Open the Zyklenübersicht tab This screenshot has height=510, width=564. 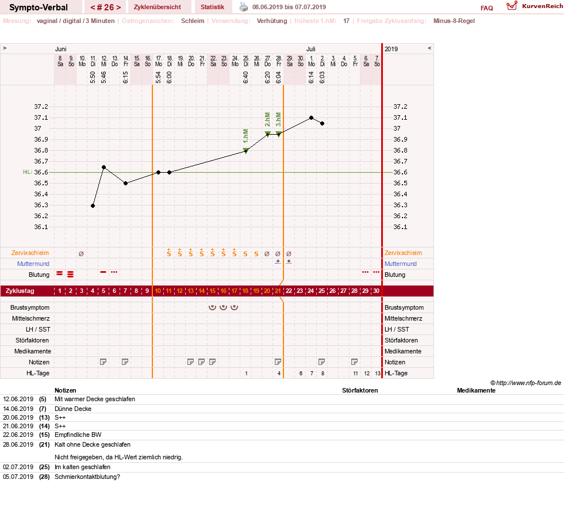(157, 7)
